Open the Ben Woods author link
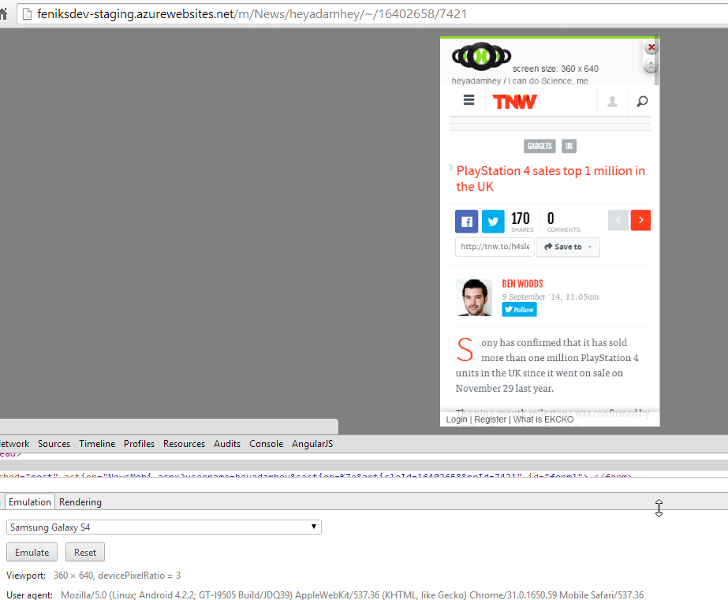728x600 pixels. coord(522,284)
